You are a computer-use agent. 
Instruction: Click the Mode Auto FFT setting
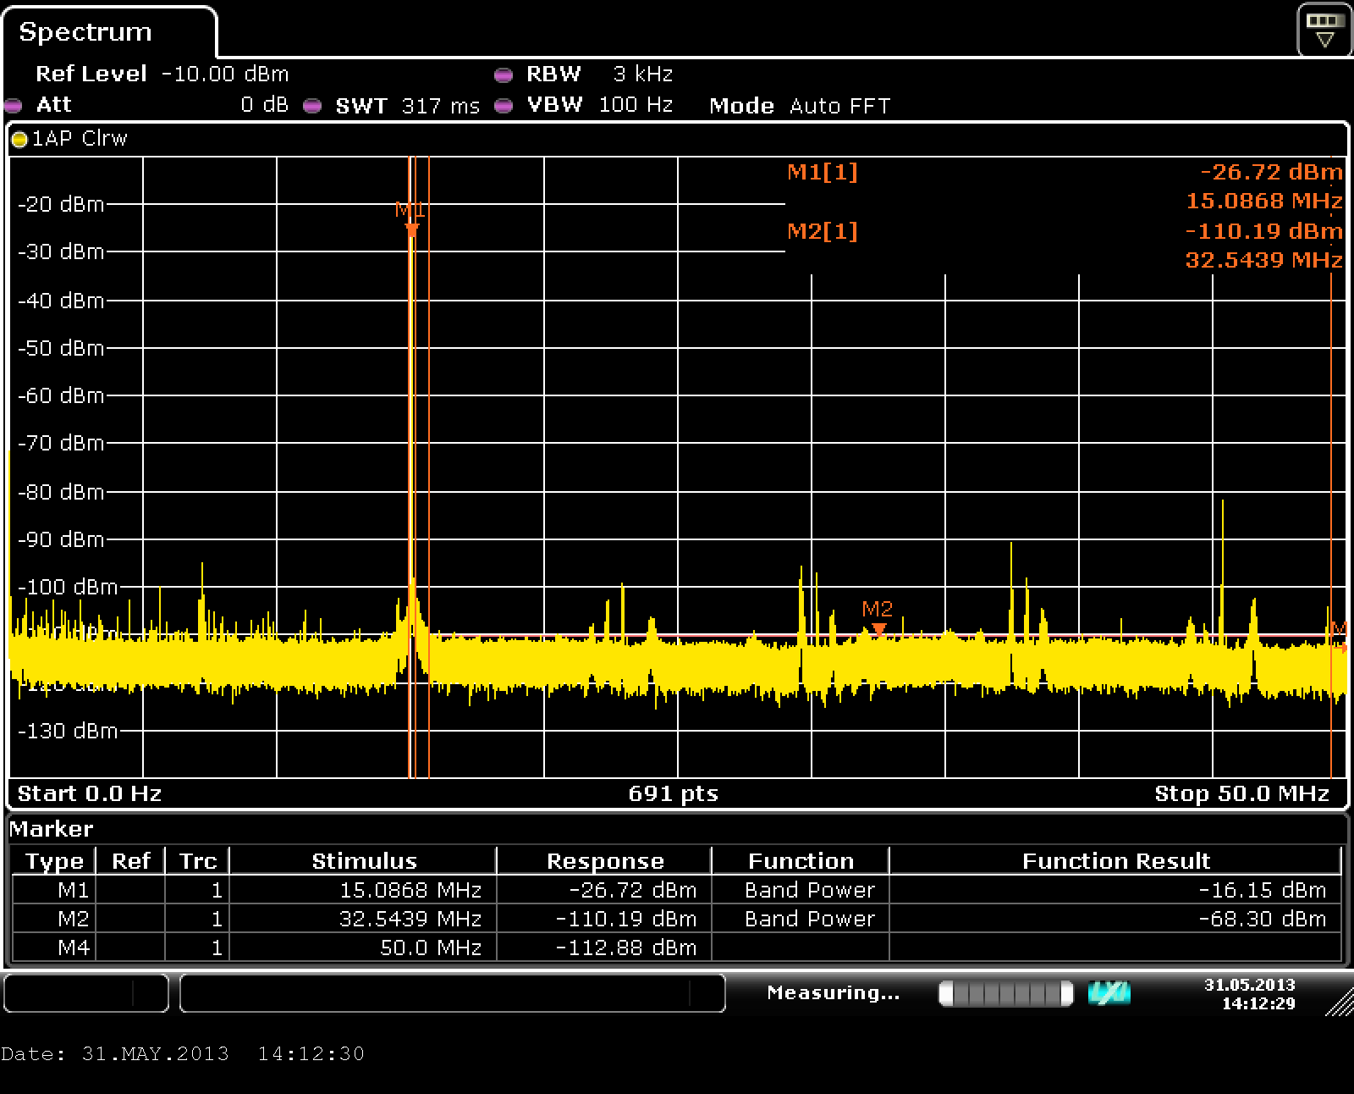[800, 106]
